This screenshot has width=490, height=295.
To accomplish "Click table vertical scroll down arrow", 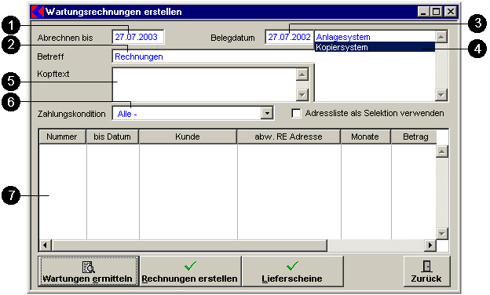I will 442,234.
